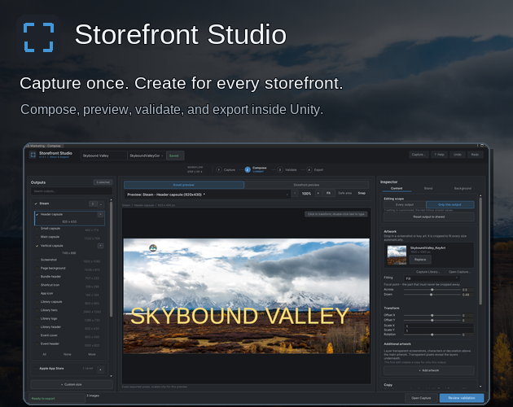Click Review validation button
The width and height of the screenshot is (513, 407).
coord(462,398)
